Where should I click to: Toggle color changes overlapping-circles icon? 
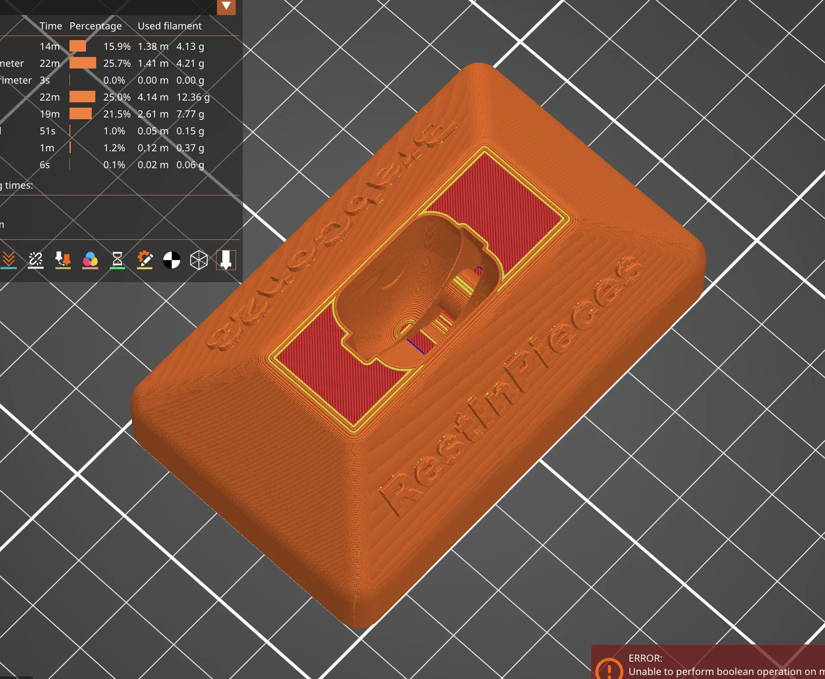[90, 260]
